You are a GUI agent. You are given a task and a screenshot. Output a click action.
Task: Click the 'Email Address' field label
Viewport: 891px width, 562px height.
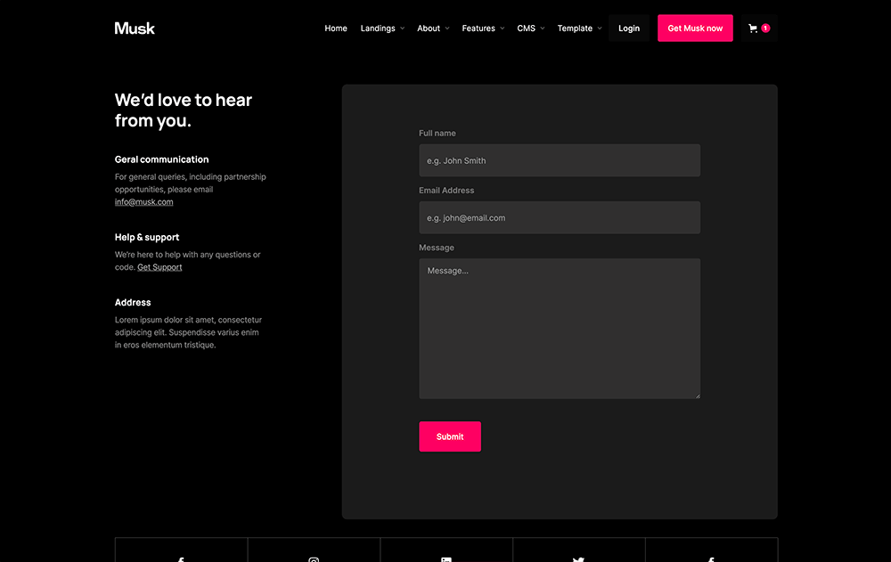click(446, 191)
